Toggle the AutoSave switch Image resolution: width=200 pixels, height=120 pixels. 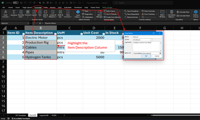16,3
